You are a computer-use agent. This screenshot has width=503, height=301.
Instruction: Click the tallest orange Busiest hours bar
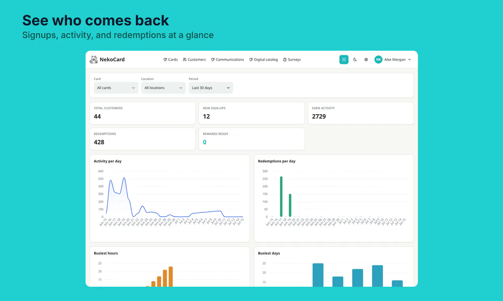(171, 276)
